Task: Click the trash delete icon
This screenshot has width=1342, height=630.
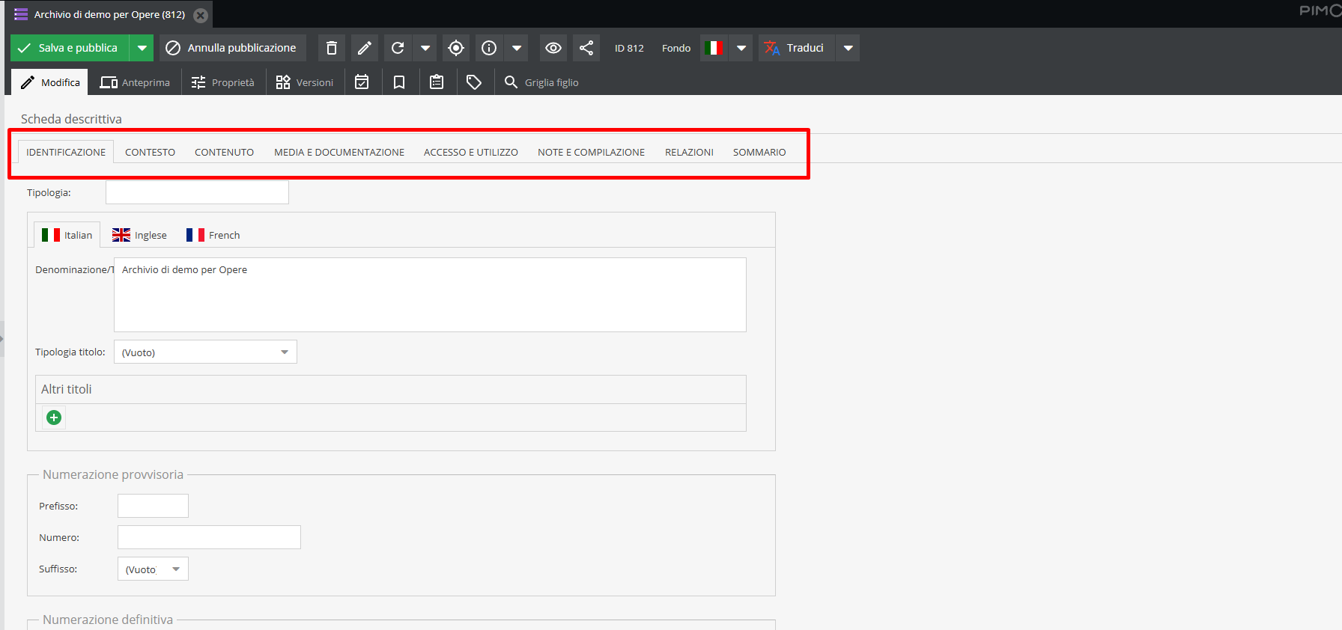Action: pos(331,48)
